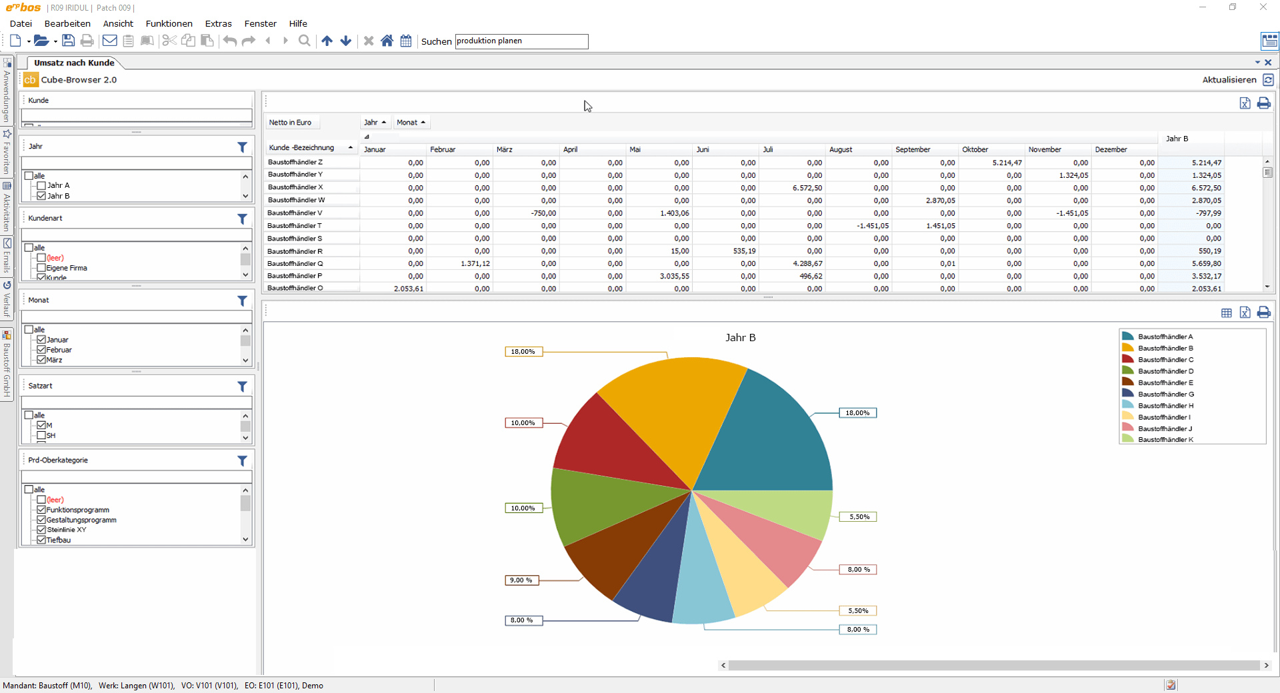Open the Funktionen menu
1280x693 pixels.
point(168,23)
